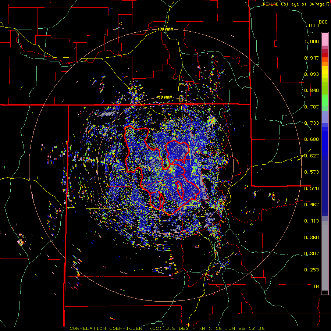Click the 0.893 legend value
The image size is (331, 331).
(x=312, y=74)
